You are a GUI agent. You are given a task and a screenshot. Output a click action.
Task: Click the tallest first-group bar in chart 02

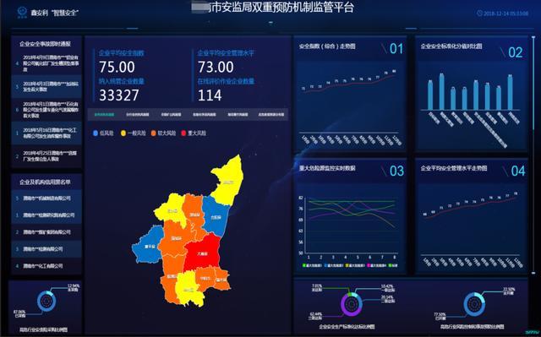pos(441,92)
